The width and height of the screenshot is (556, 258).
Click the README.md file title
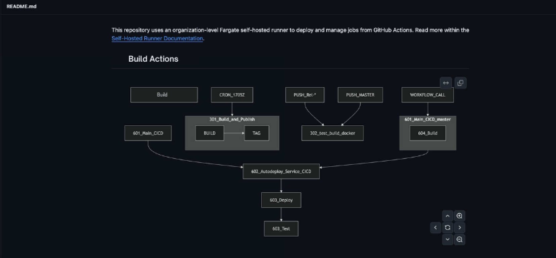[x=21, y=6]
